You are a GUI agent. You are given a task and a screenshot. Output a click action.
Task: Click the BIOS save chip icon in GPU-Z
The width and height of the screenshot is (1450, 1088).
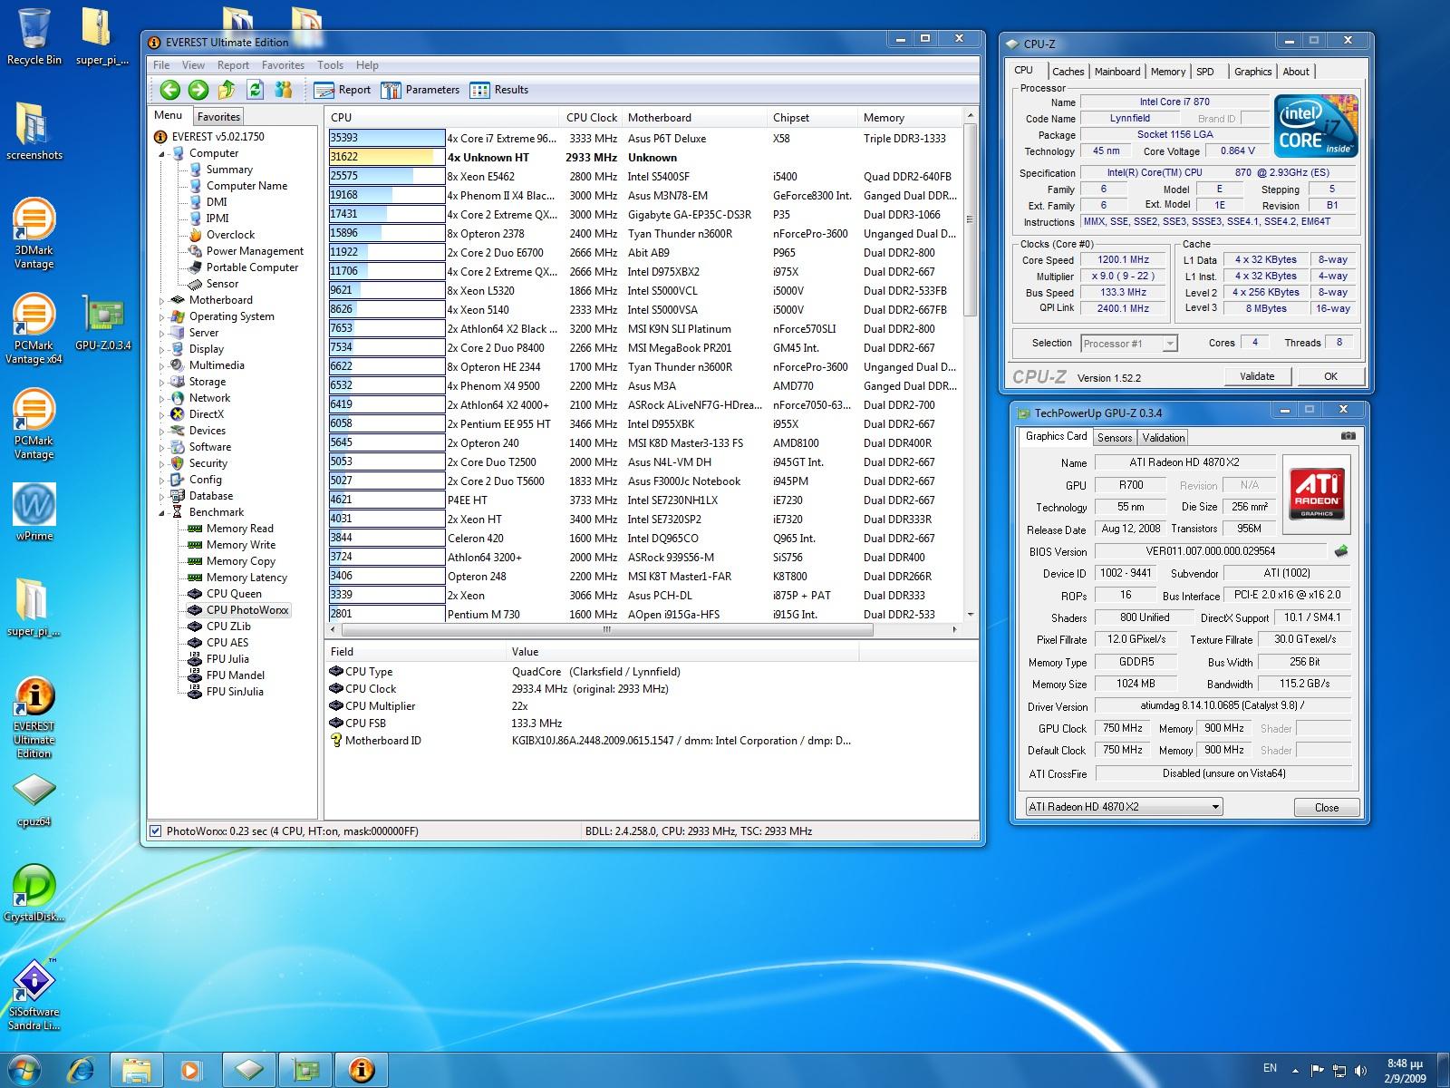coord(1341,551)
